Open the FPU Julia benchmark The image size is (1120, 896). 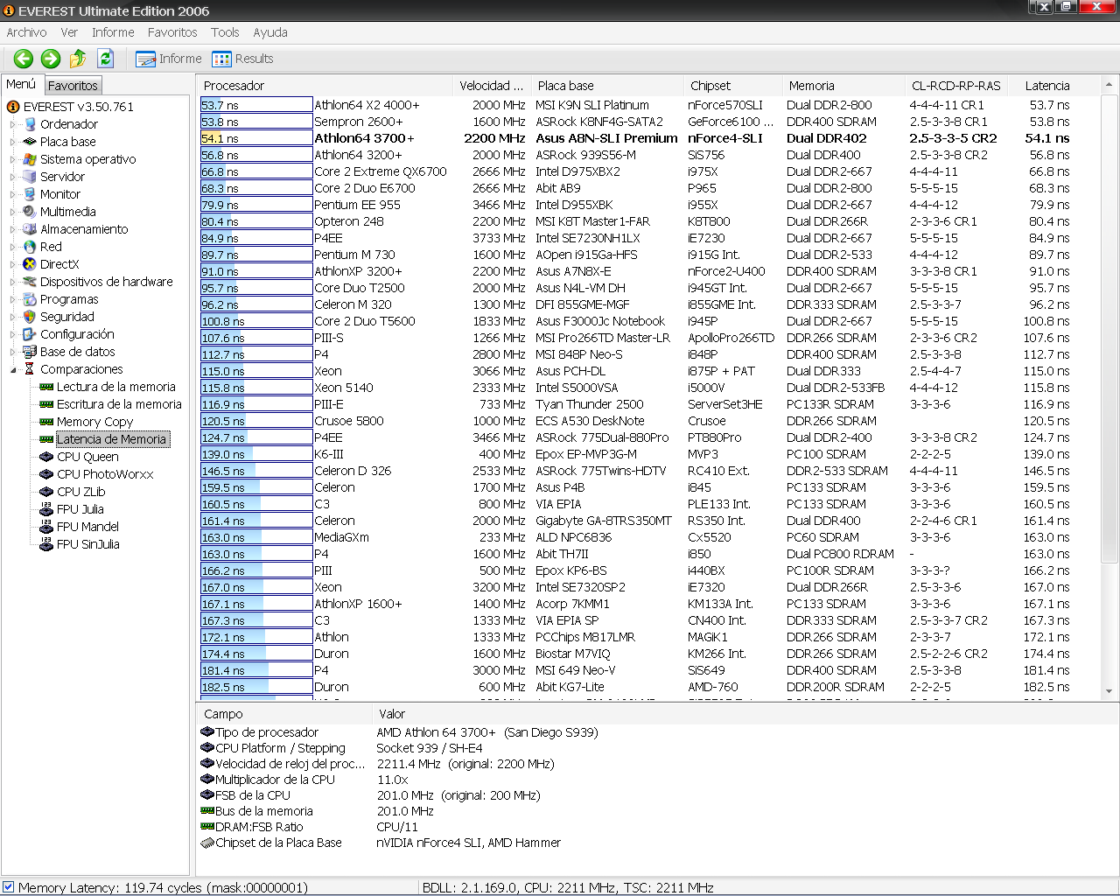coord(80,509)
